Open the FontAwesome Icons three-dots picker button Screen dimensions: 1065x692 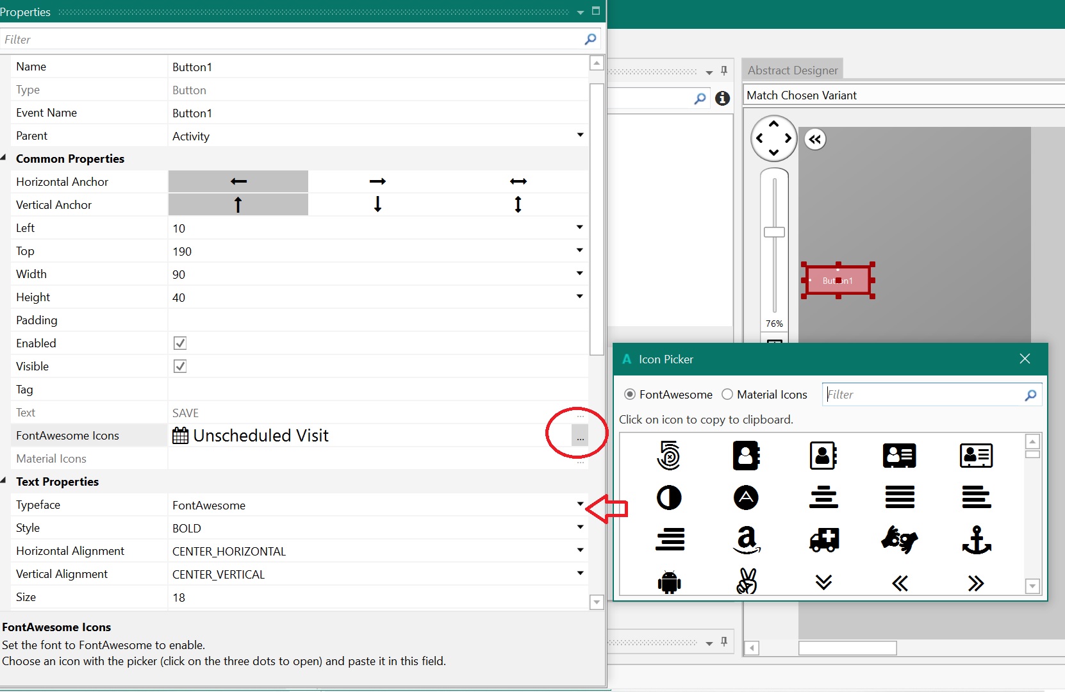[580, 436]
